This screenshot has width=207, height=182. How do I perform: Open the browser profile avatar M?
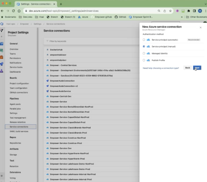[200, 11]
